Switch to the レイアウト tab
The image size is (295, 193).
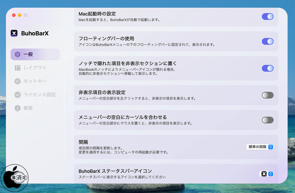coord(35,68)
